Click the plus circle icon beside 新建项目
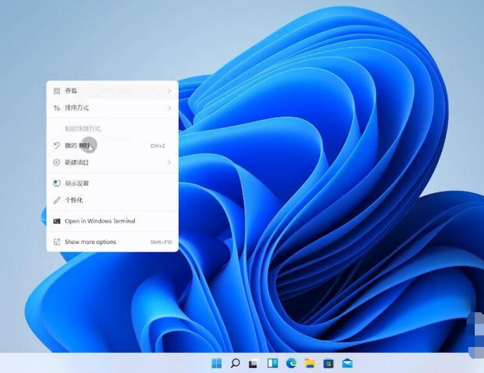Viewport: 484px width, 373px height. (x=57, y=162)
